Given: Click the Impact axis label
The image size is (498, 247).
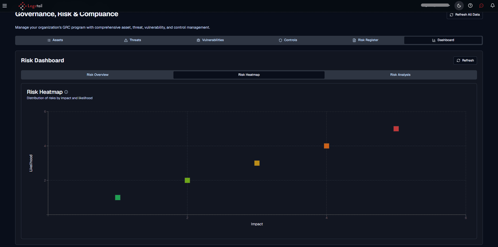Looking at the screenshot, I should click(257, 224).
